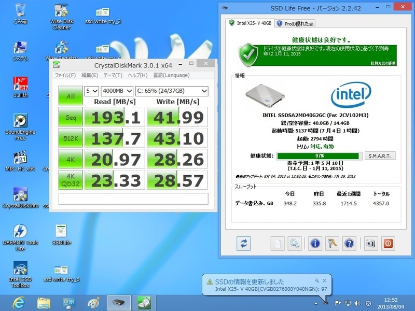Click the 4K QD32 write value 28.57
Image resolution: width=415 pixels, height=311 pixels.
[x=177, y=180]
